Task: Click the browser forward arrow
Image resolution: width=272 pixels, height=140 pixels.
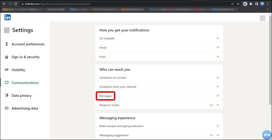Action: point(10,4)
